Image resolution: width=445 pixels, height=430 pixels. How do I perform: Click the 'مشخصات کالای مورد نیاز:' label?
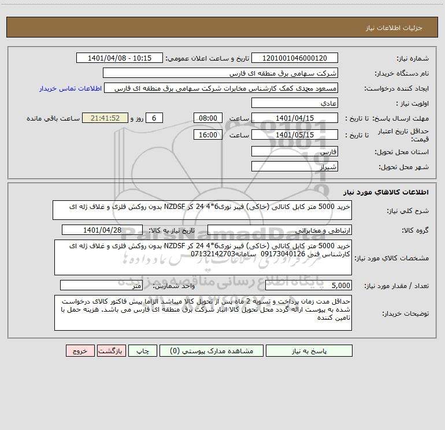click(392, 258)
